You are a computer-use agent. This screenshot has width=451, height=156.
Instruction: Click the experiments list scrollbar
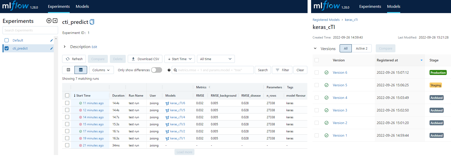[56, 96]
